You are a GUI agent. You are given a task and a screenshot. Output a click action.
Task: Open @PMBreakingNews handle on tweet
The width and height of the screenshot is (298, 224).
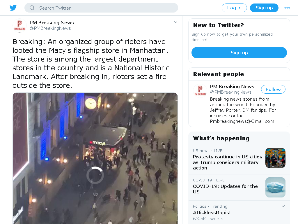(50, 28)
